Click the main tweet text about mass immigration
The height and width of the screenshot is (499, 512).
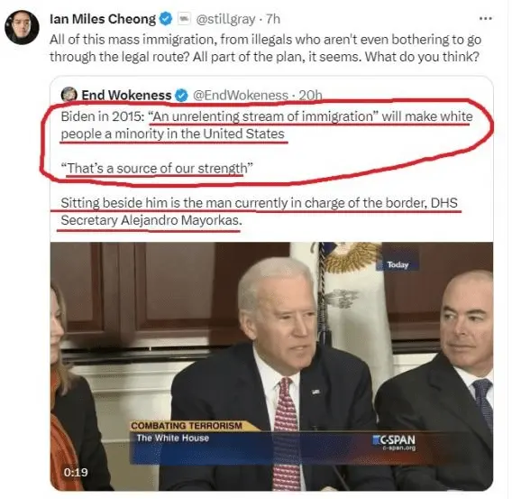266,49
